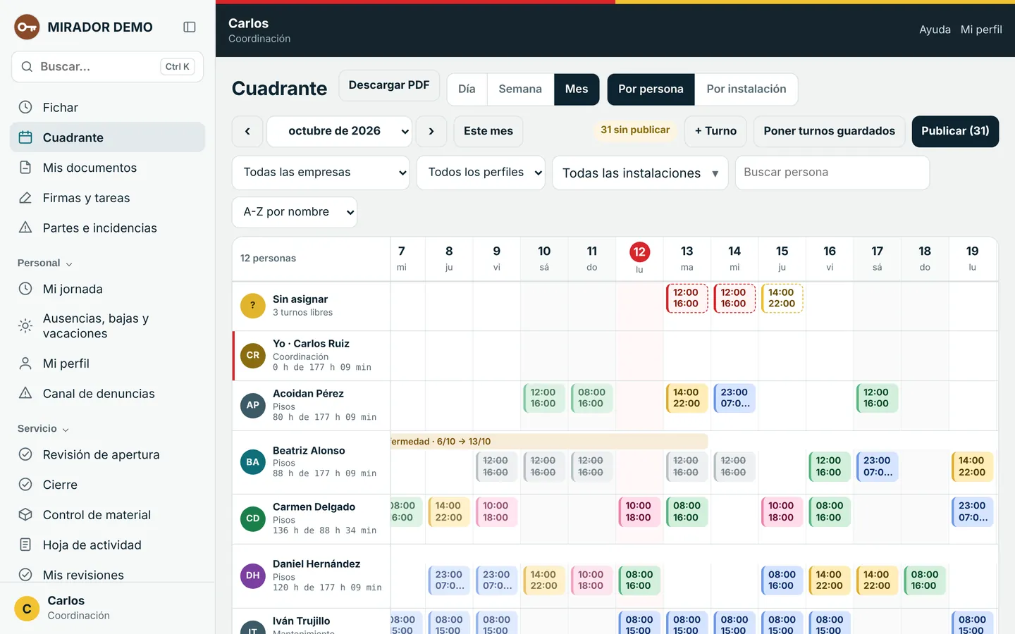
Task: Switch view to Por instalación
Action: pyautogui.click(x=746, y=89)
